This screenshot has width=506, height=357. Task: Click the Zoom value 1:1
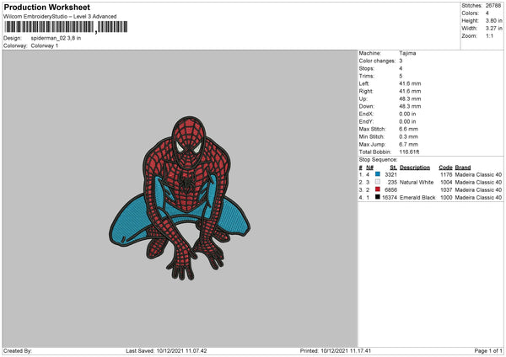(489, 35)
